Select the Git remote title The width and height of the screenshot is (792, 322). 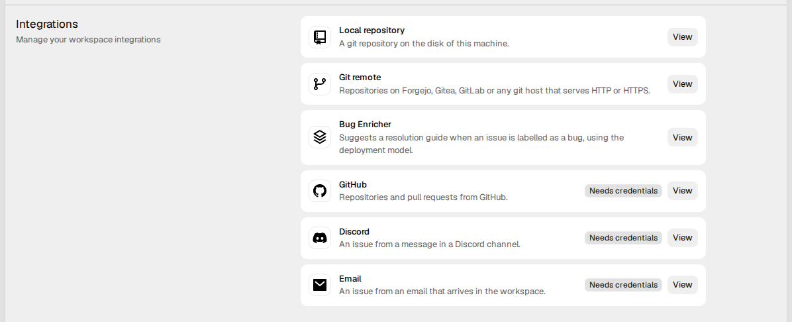coord(360,78)
